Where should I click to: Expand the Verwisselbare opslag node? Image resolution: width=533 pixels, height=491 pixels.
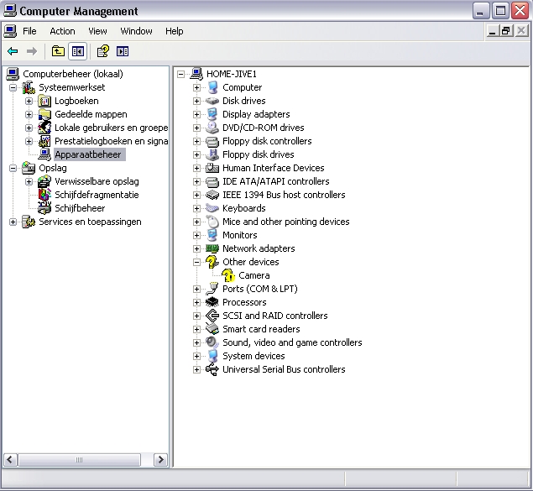(x=29, y=181)
